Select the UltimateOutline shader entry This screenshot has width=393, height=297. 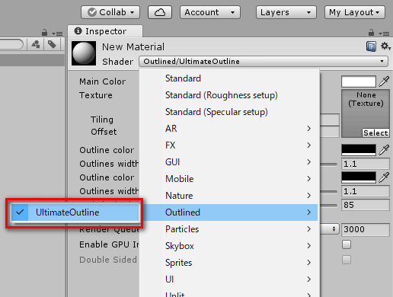coord(75,212)
